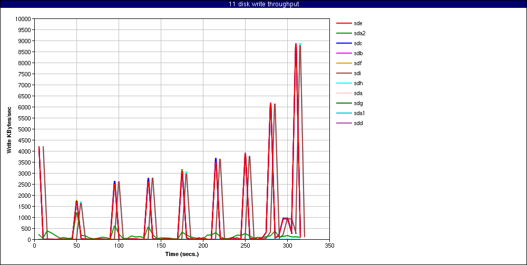Click the 10000 y-axis value
Viewport: 527px width, 265px height.
[23, 19]
